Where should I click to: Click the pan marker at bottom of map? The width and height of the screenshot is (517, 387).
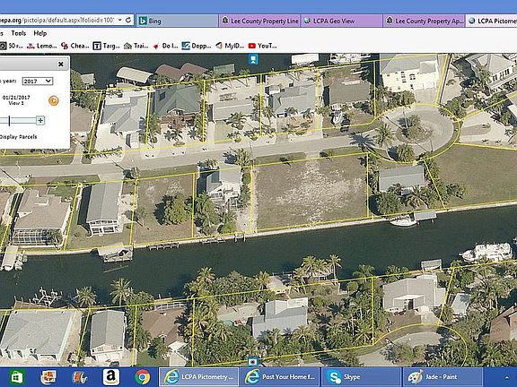pos(253,362)
